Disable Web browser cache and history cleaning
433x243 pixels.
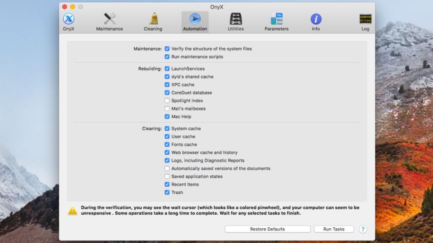tap(167, 153)
